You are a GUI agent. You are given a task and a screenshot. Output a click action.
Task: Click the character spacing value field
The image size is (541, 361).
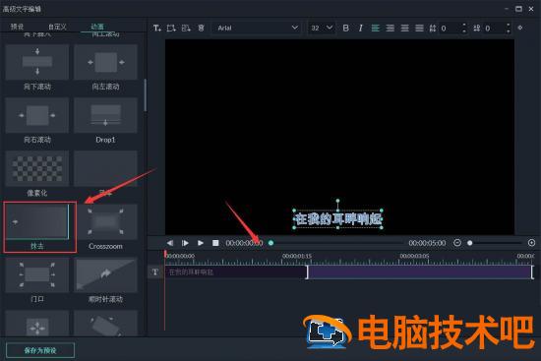(450, 29)
